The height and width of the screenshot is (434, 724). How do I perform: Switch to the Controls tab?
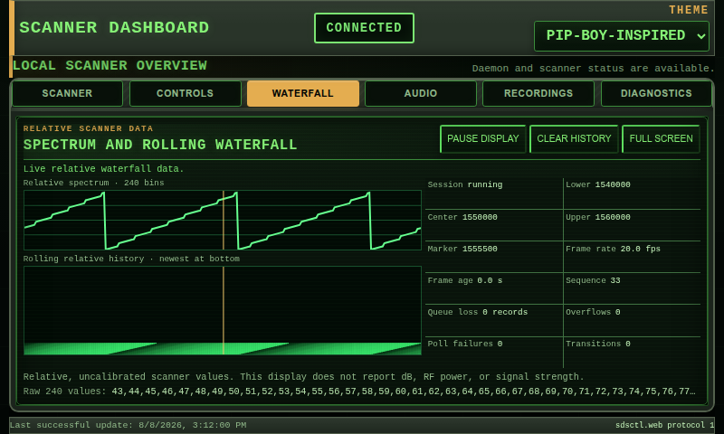tap(186, 94)
